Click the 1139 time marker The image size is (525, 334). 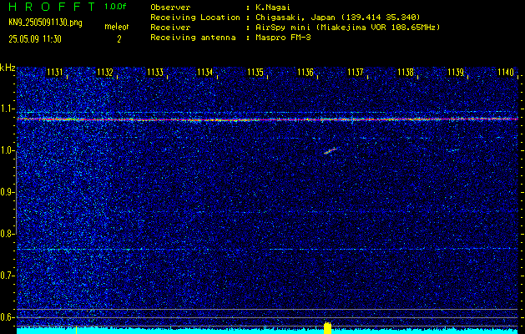(456, 72)
